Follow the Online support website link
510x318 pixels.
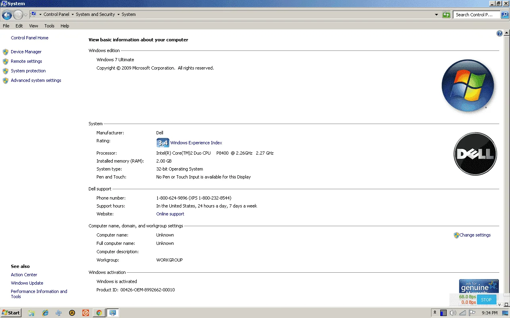[x=170, y=214]
